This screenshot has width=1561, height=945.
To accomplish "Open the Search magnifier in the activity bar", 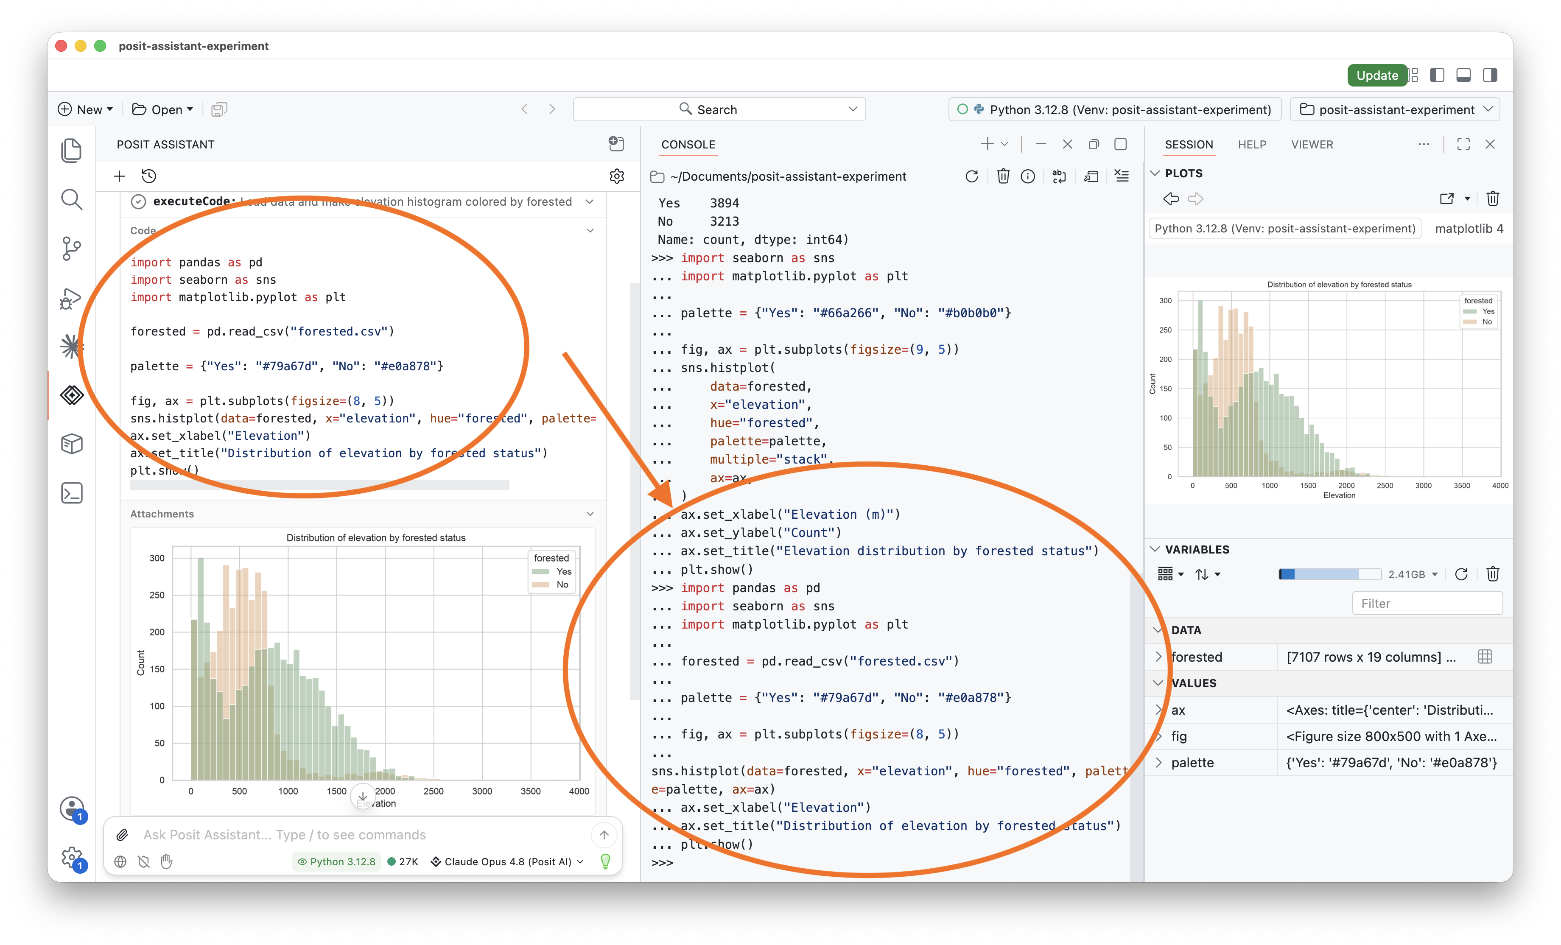I will click(72, 199).
